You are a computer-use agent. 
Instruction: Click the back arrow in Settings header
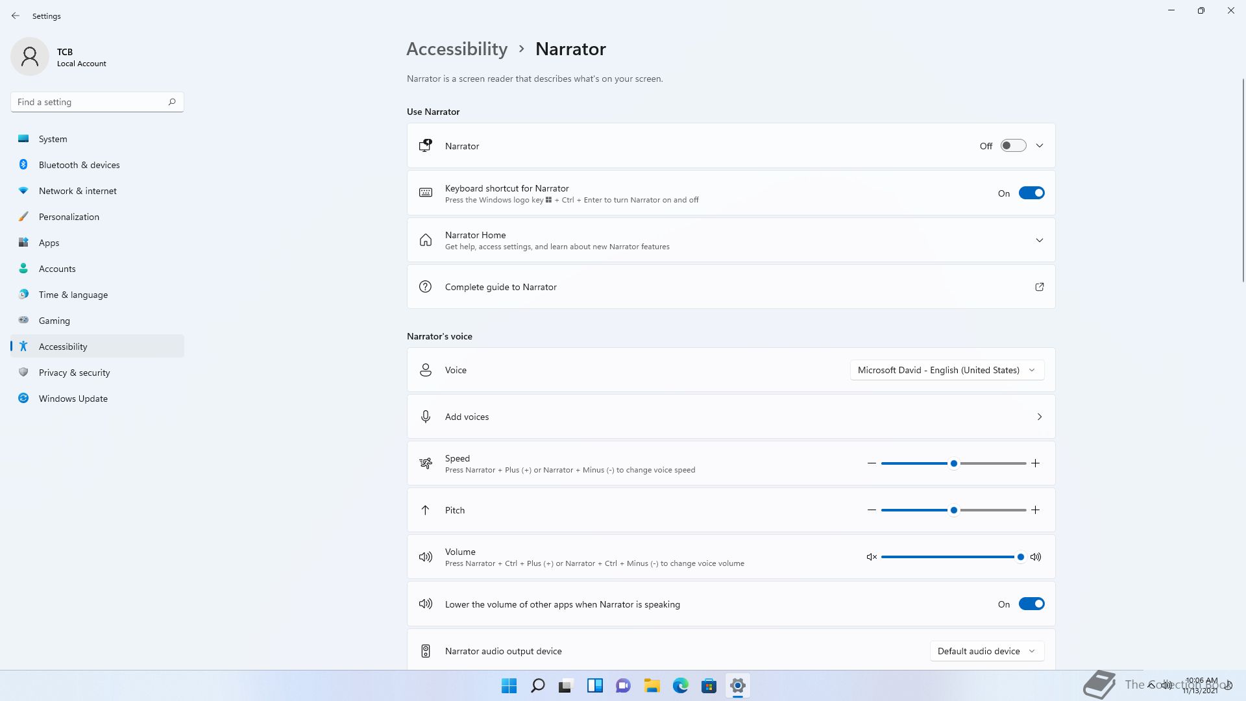16,16
